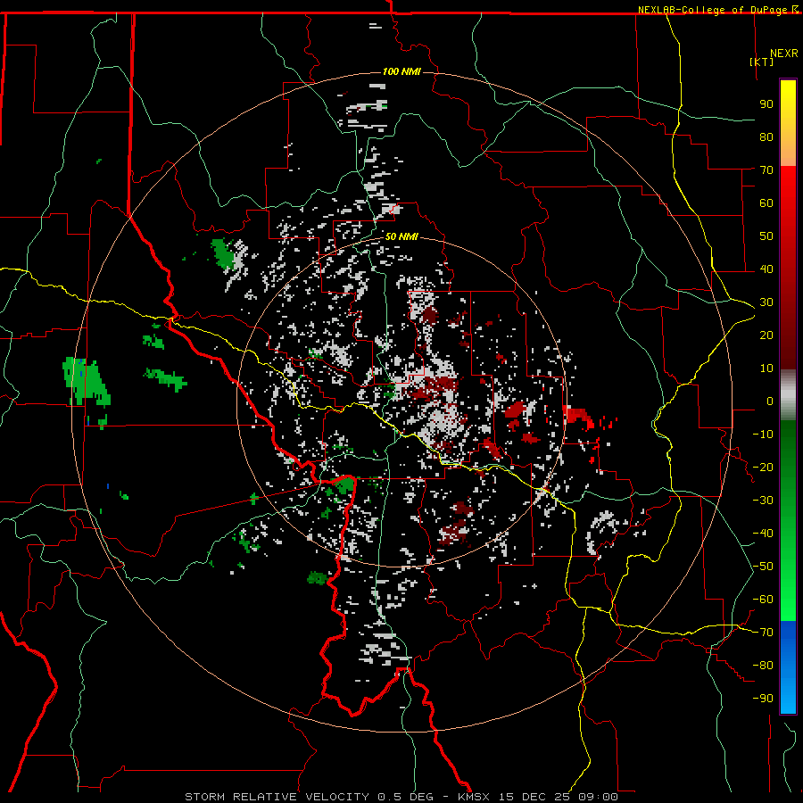
Task: Click the 70 value on the velocity scale
Action: (x=766, y=170)
